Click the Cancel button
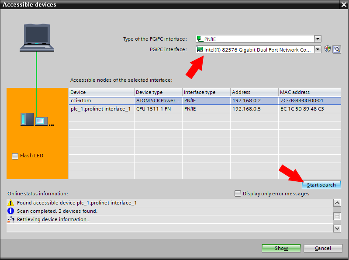This screenshot has height=260, width=349. [x=323, y=248]
